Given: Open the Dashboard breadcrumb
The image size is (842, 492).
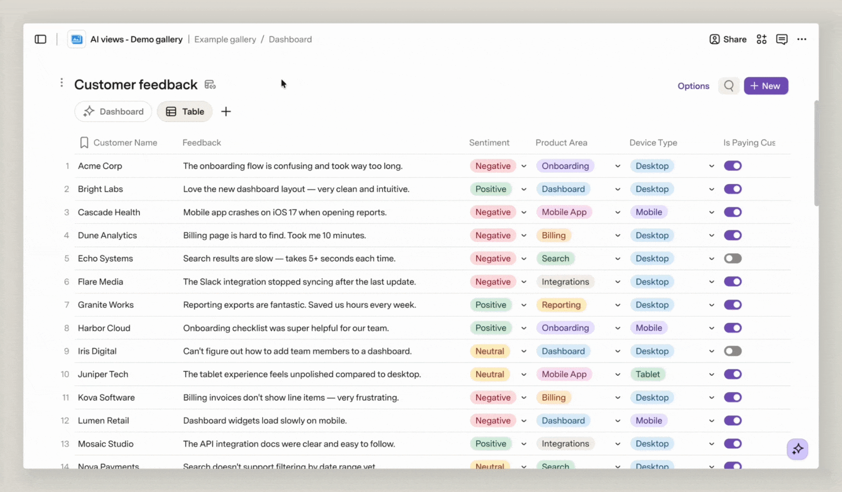Looking at the screenshot, I should coord(290,39).
